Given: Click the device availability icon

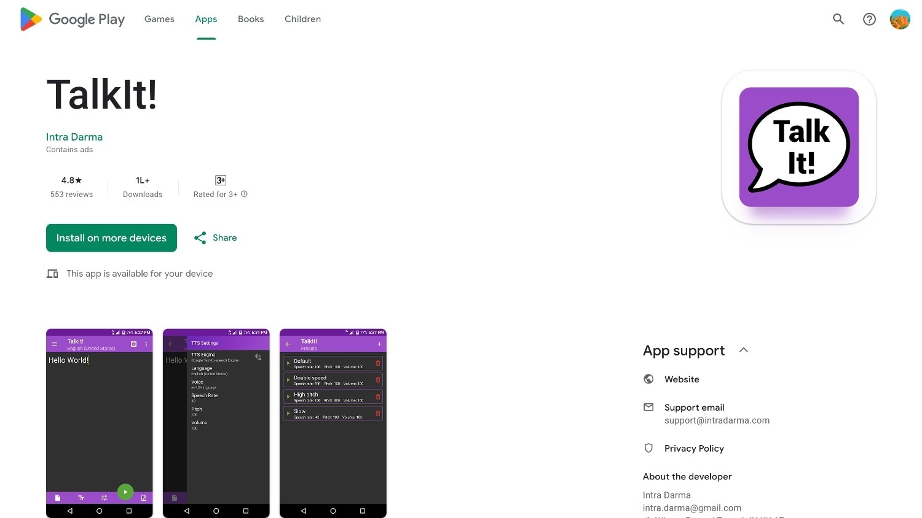Looking at the screenshot, I should [52, 274].
